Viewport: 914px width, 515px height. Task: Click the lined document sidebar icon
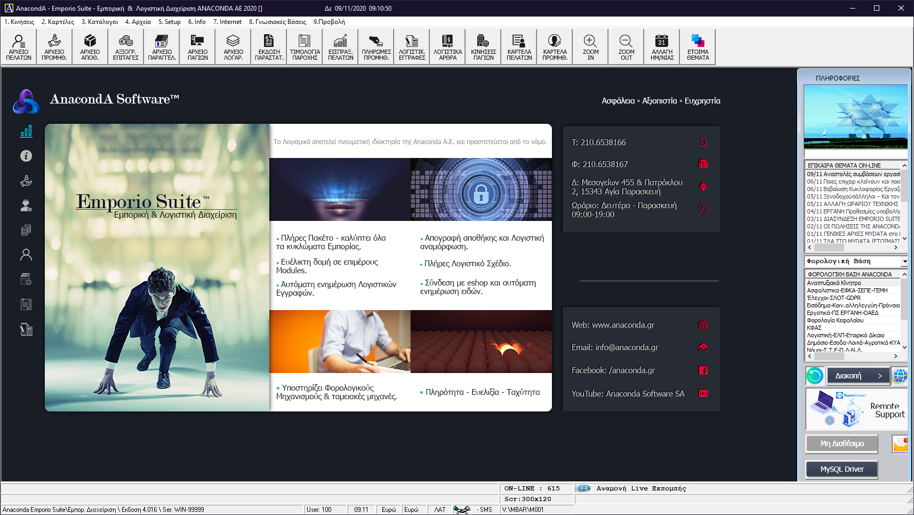tap(26, 304)
